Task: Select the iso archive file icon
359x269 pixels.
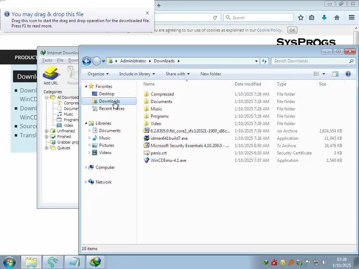Action: pos(146,131)
